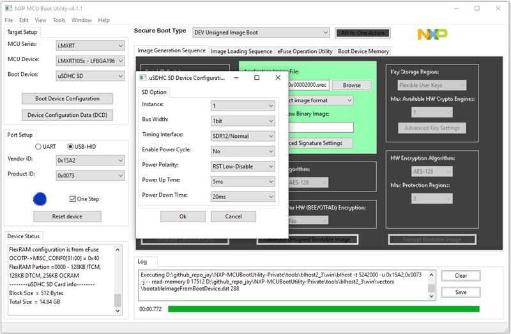Click Advanced Key Settings button
511x334 pixels.
[x=432, y=128]
